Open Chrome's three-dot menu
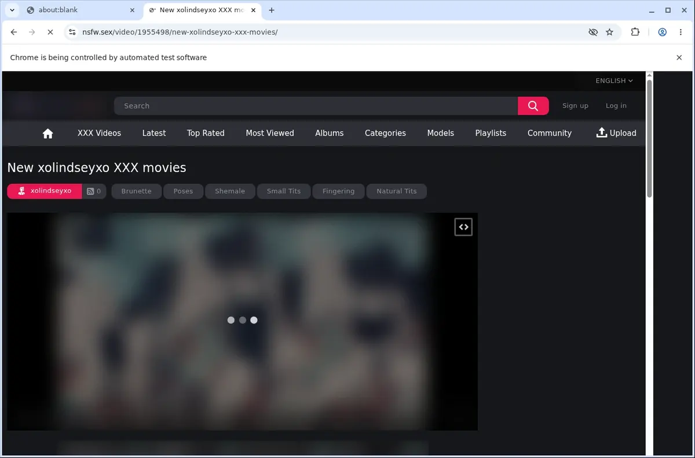The image size is (695, 458). tap(680, 32)
